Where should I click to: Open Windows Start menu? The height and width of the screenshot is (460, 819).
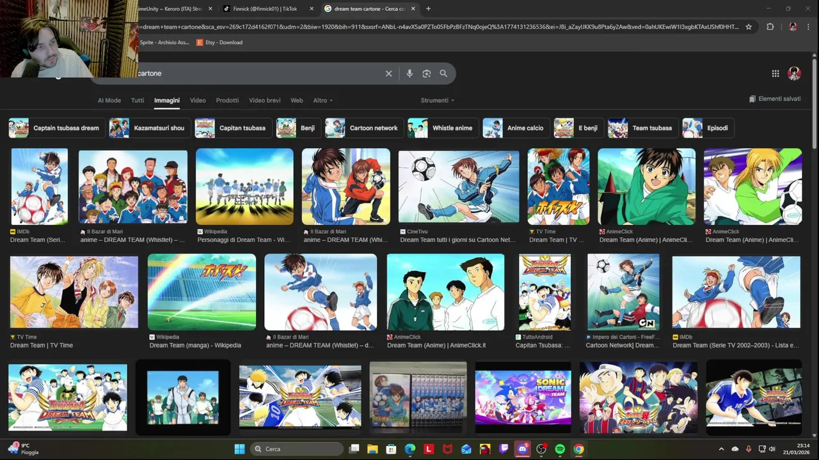[x=239, y=449]
